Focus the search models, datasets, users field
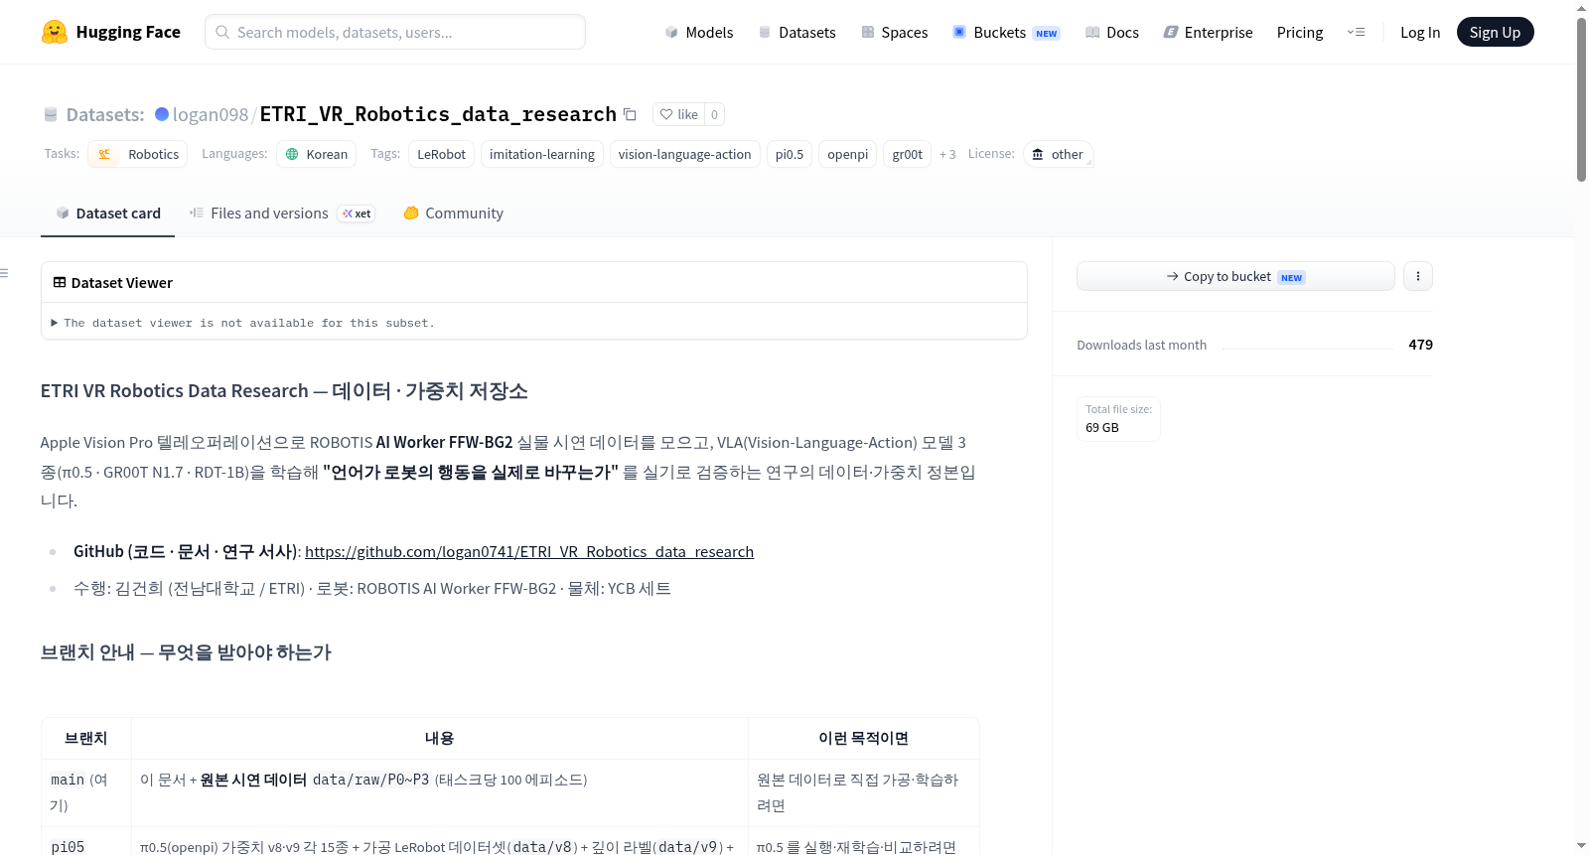This screenshot has width=1589, height=855. coord(395,32)
